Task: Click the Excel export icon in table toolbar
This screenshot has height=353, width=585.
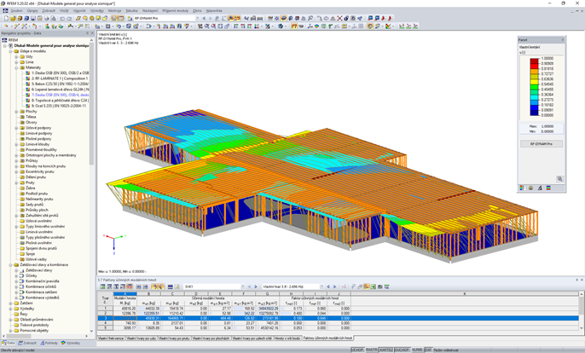Action: coord(374,286)
